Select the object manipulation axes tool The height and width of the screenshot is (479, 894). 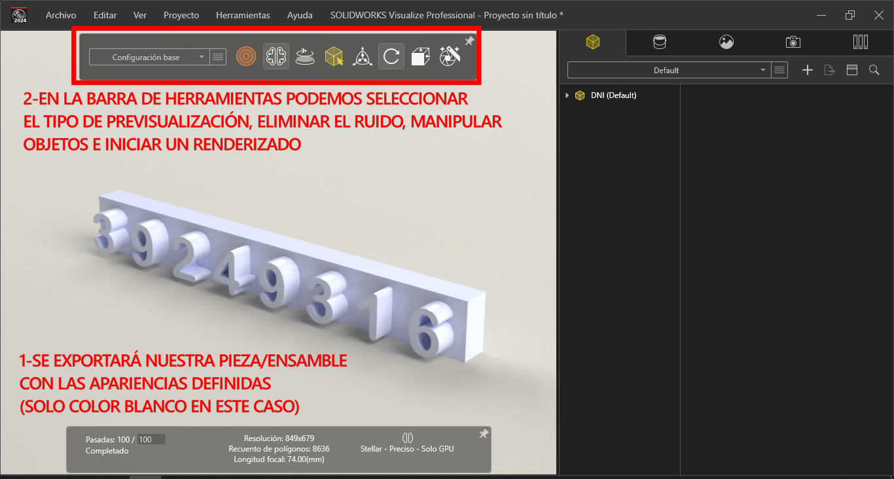pos(362,57)
